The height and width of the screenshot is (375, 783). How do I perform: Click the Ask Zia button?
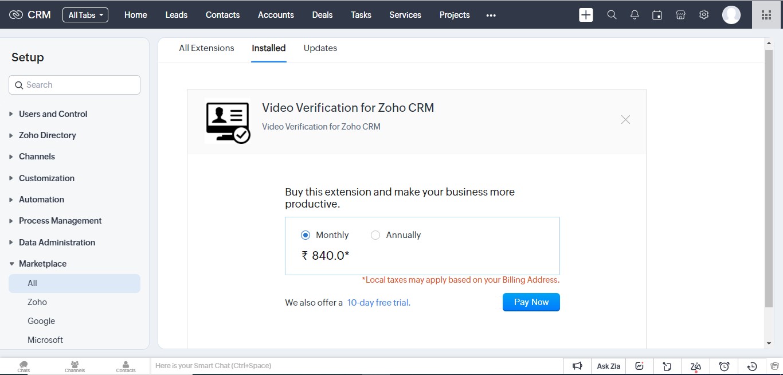[x=609, y=366]
